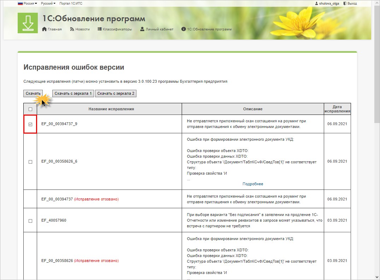Click Скачать с зеркала 2 button
Screen dimensions: 380x280
116,93
